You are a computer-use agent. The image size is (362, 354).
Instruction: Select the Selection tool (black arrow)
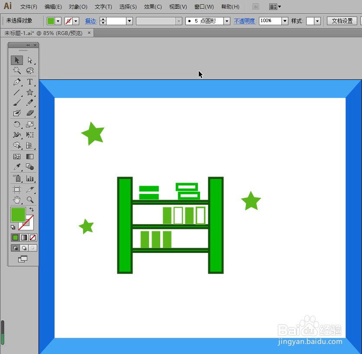click(x=17, y=60)
